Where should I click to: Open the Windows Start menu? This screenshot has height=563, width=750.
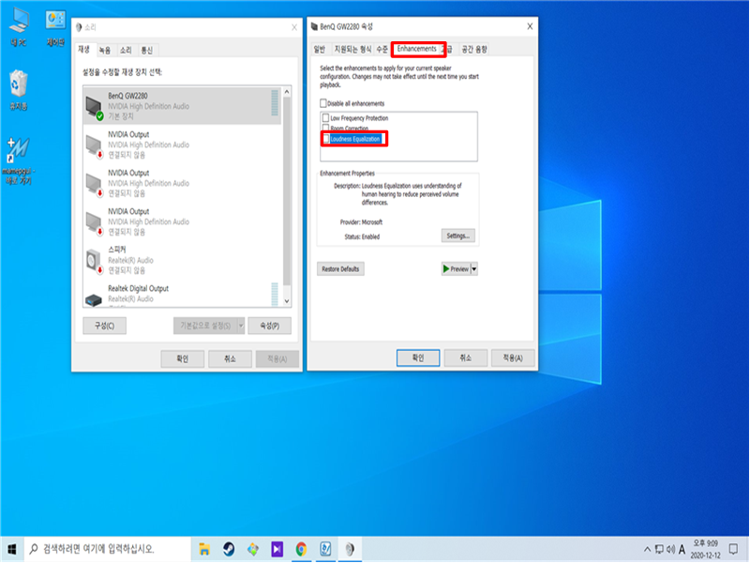click(12, 549)
